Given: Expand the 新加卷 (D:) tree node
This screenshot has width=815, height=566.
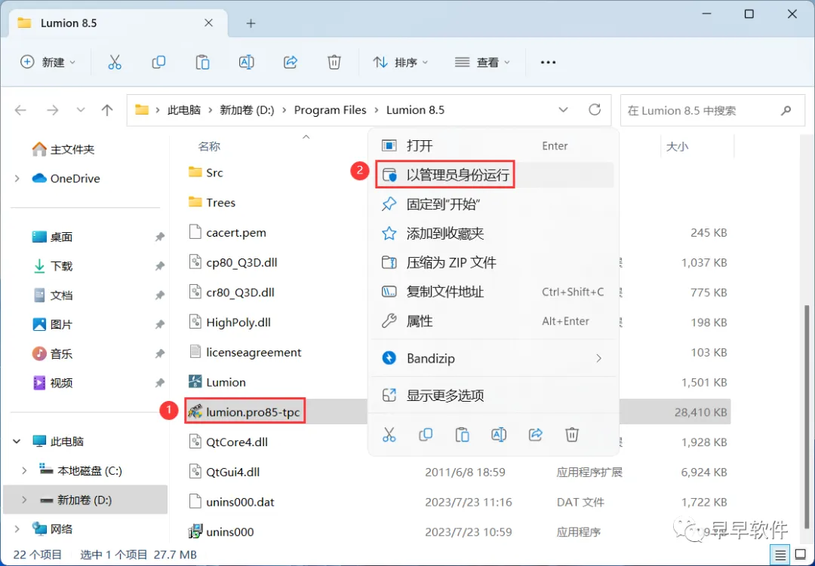Looking at the screenshot, I should (x=24, y=500).
